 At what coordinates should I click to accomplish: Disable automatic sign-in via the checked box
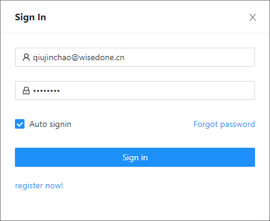click(20, 124)
